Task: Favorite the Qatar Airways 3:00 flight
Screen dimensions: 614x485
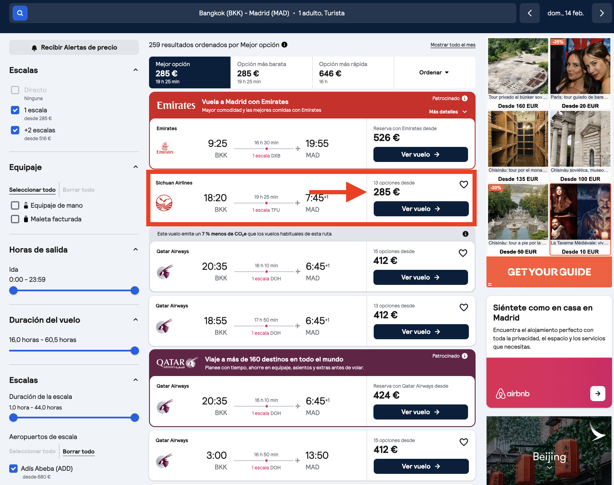Action: (464, 442)
